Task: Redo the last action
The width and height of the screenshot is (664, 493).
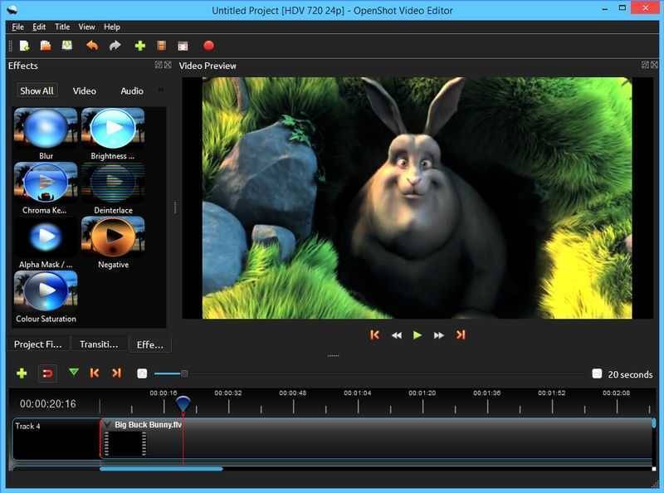Action: coord(115,46)
